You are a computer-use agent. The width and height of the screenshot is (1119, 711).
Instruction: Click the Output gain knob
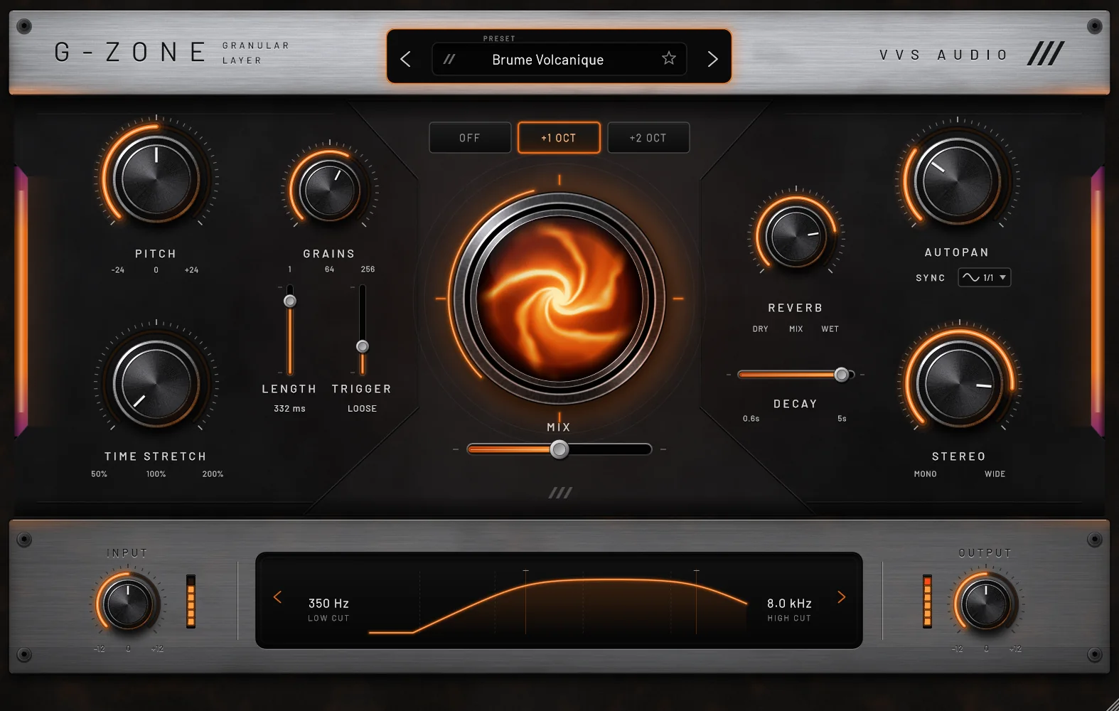click(x=986, y=604)
